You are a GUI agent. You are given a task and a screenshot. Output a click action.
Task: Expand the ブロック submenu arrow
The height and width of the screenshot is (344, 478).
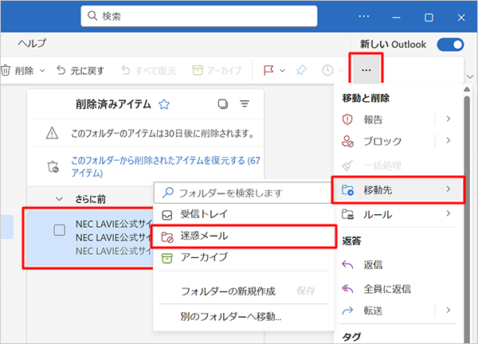(448, 140)
